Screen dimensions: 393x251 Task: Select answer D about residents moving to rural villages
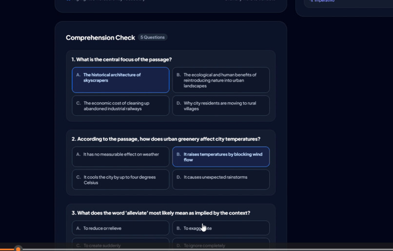point(221,105)
